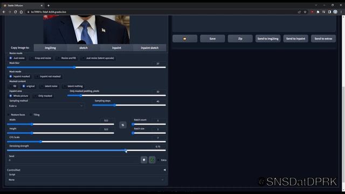
Task: Adjust the Batch count slider
Action: 149,124
